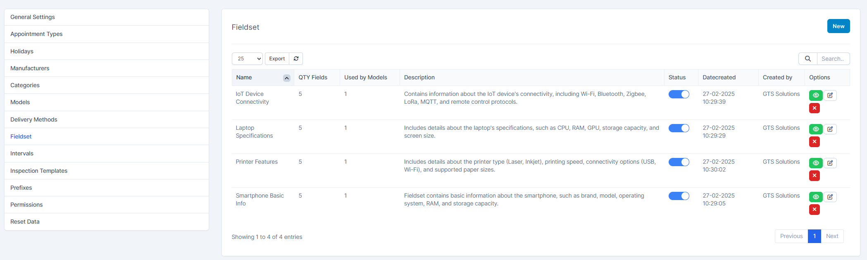867x260 pixels.
Task: Click the magnifier search icon
Action: coord(807,59)
